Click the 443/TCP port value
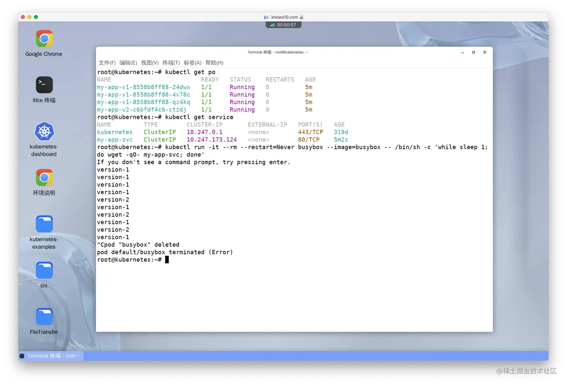567x385 pixels. [310, 132]
